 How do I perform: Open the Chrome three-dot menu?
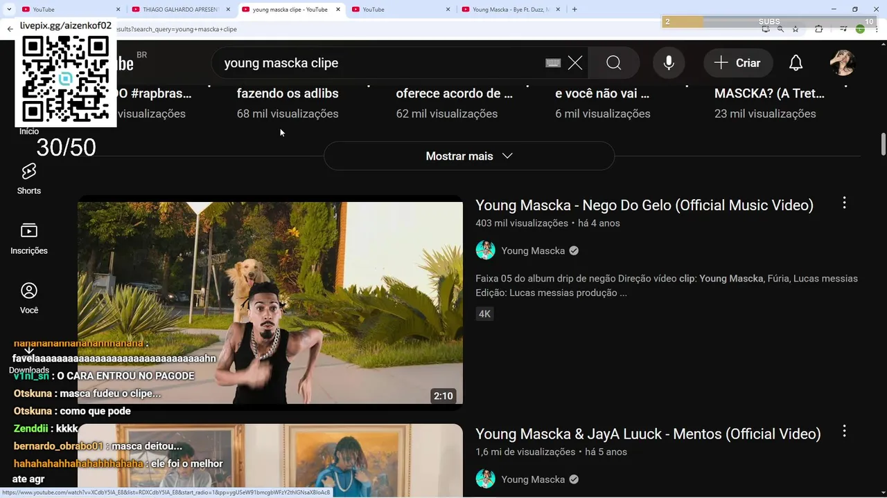coord(877,29)
